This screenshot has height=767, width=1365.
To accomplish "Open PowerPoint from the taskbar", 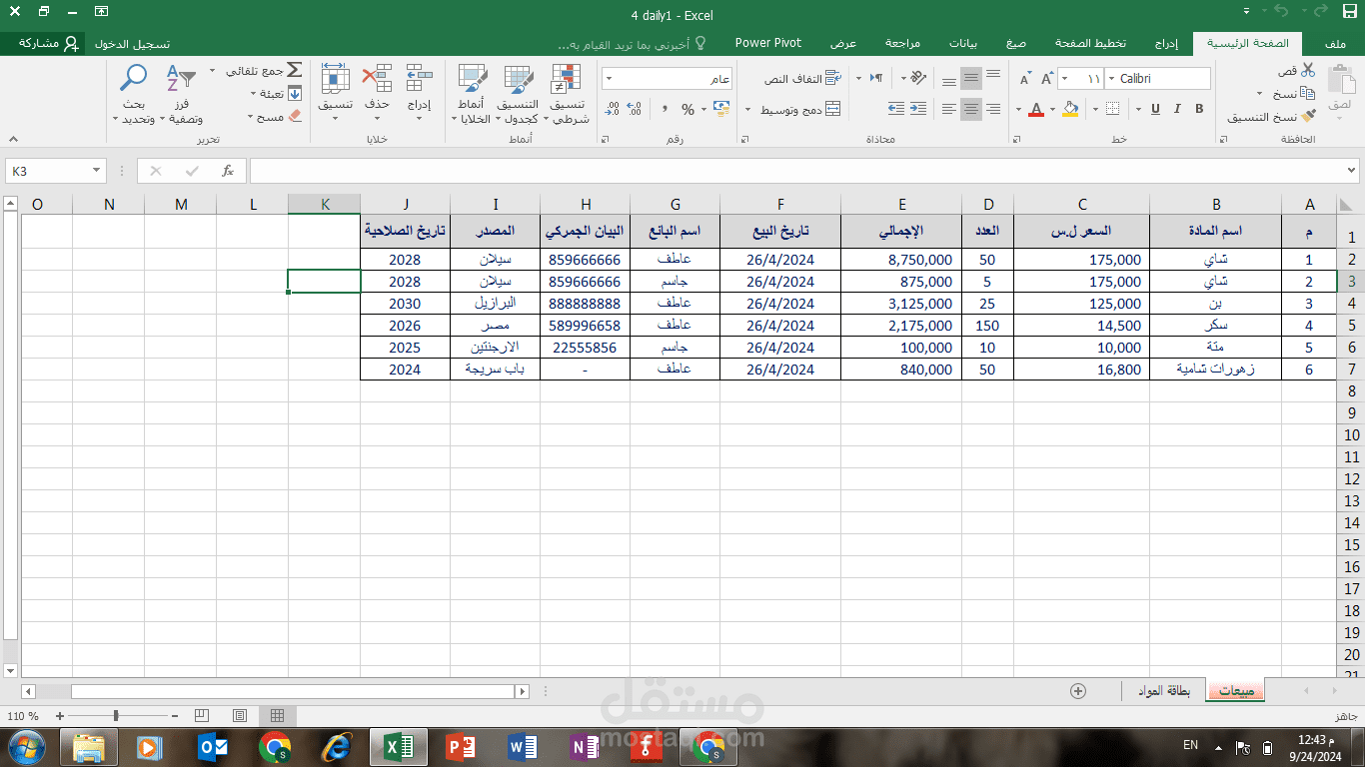I will tap(461, 747).
